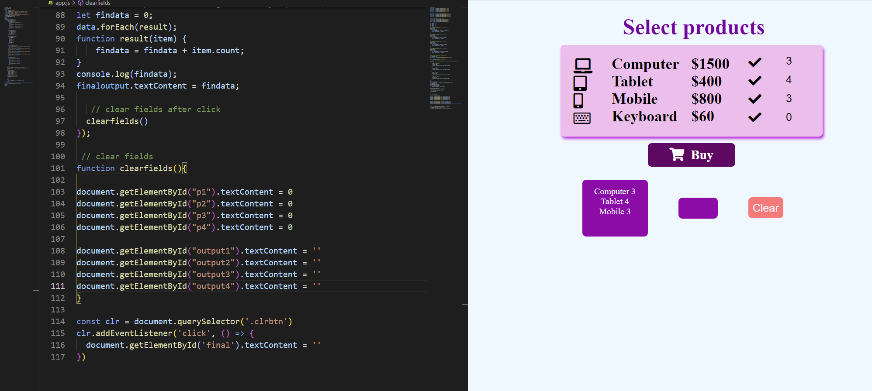Screen dimensions: 872x391
Task: Click the Computer quantity count 3
Action: tap(789, 61)
